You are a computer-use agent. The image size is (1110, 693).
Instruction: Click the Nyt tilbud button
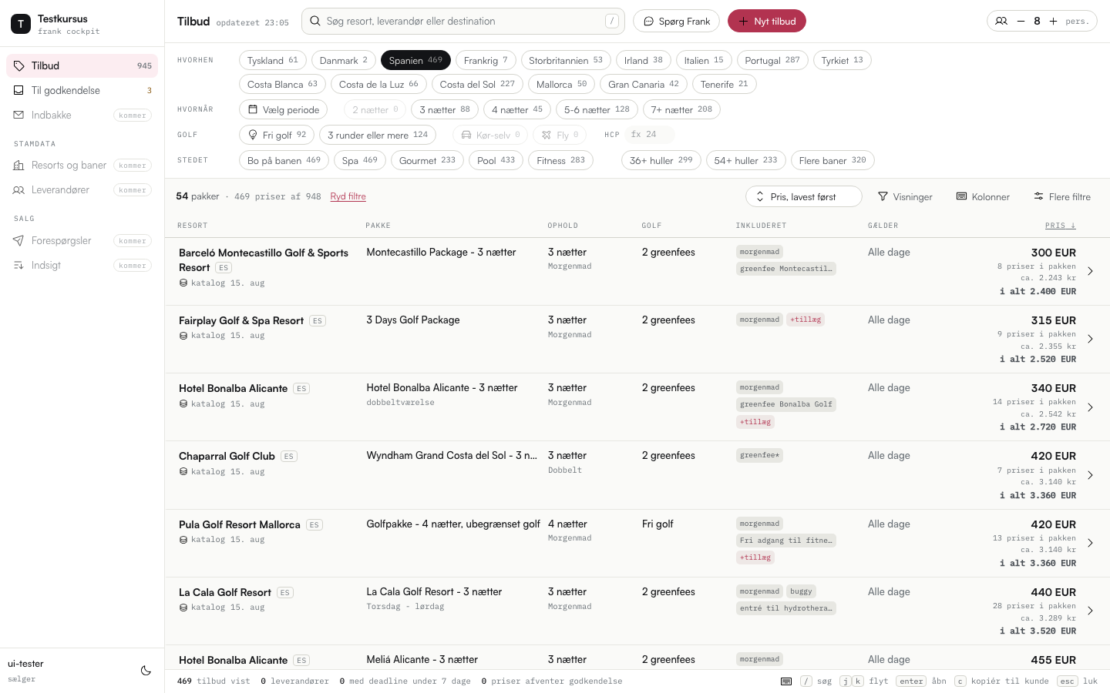point(767,22)
